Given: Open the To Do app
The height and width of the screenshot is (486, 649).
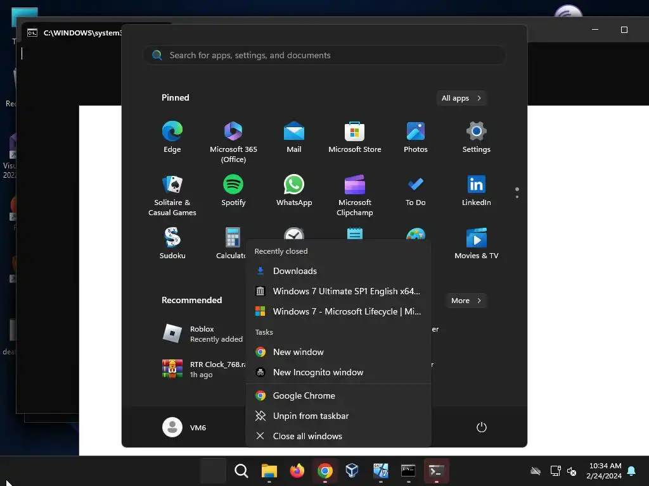Looking at the screenshot, I should 416,190.
